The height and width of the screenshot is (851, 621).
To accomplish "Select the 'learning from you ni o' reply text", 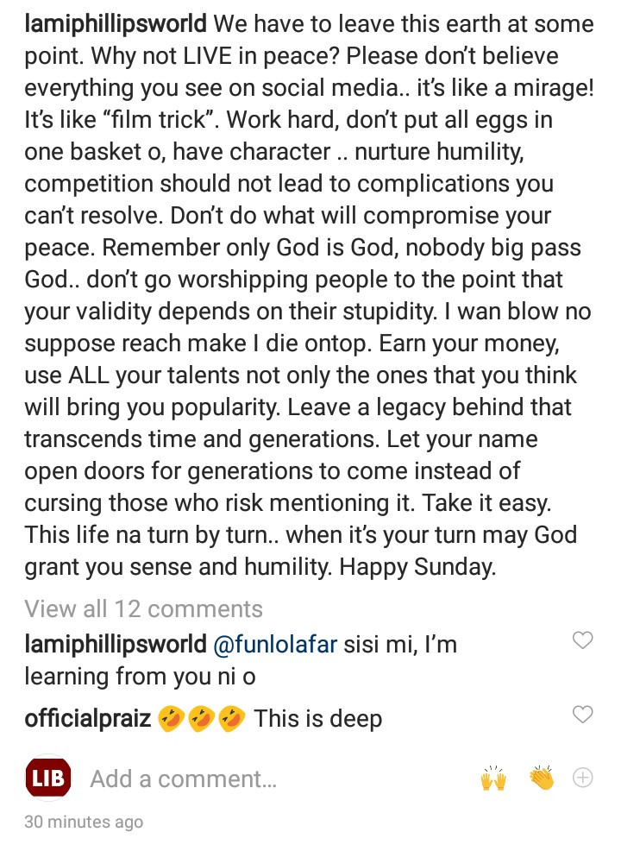I will pyautogui.click(x=140, y=677).
